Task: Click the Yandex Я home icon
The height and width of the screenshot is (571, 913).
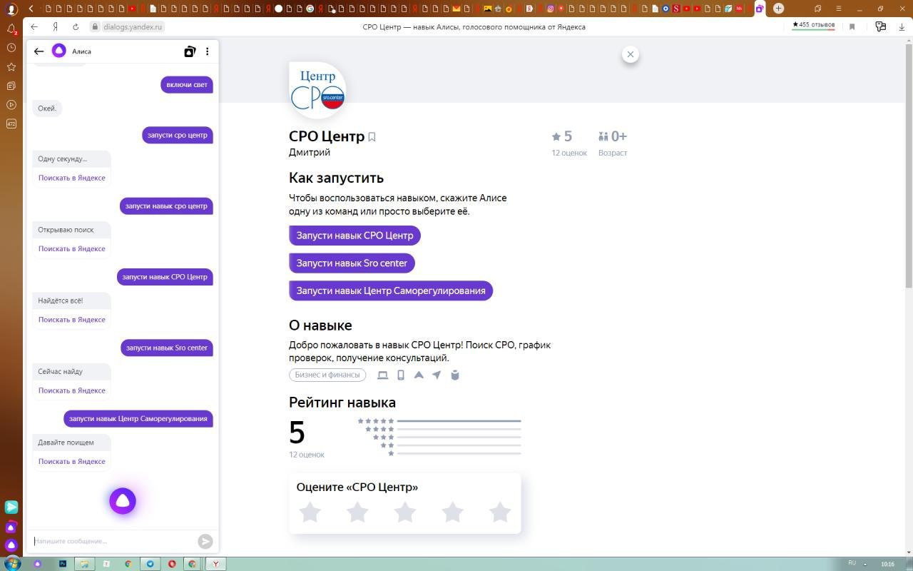Action: pyautogui.click(x=55, y=26)
